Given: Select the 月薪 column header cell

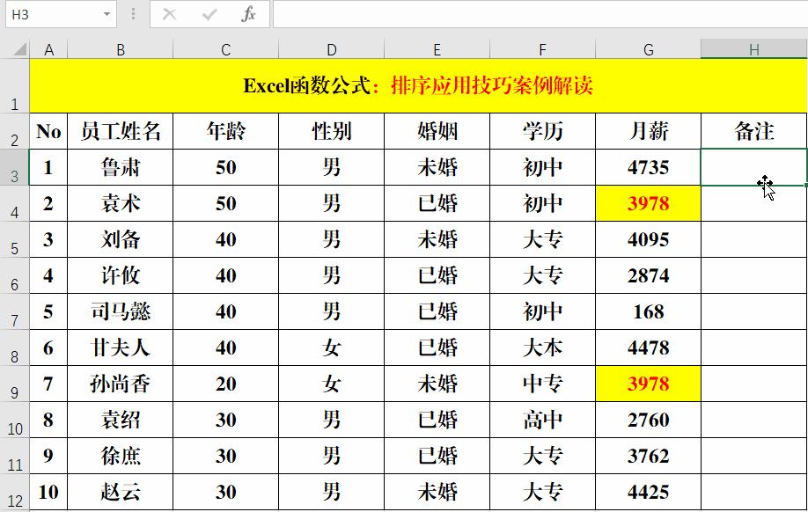Looking at the screenshot, I should click(649, 131).
